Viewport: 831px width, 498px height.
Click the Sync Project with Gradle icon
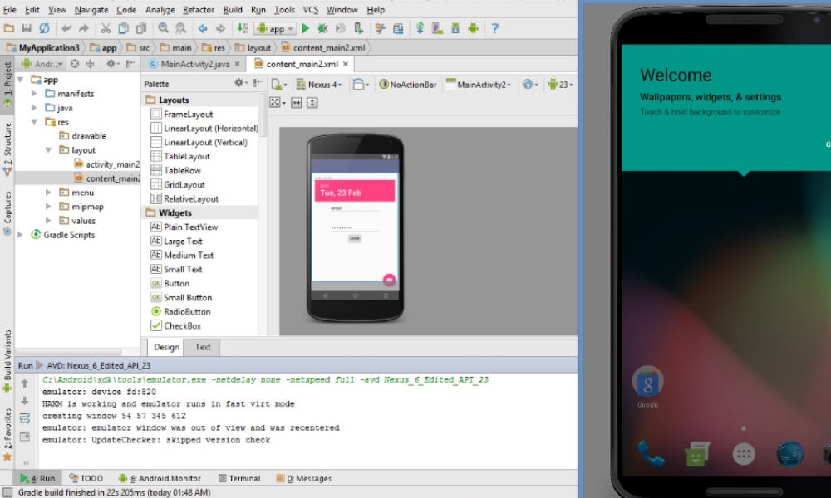[x=420, y=28]
